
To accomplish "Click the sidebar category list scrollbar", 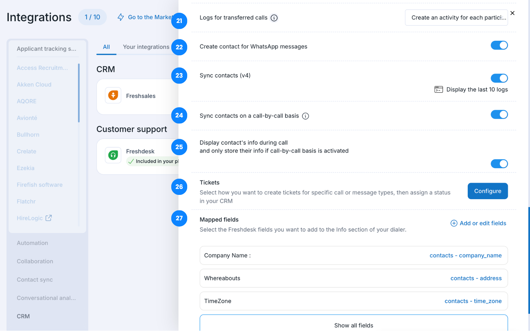I will pos(79,93).
